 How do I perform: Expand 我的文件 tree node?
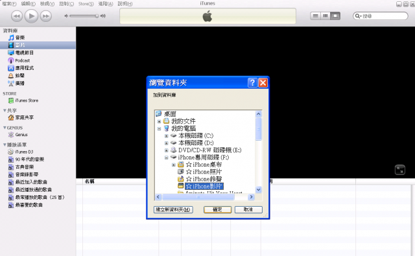[159, 121]
